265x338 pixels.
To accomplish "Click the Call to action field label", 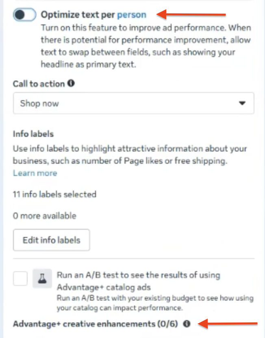I will point(39,83).
